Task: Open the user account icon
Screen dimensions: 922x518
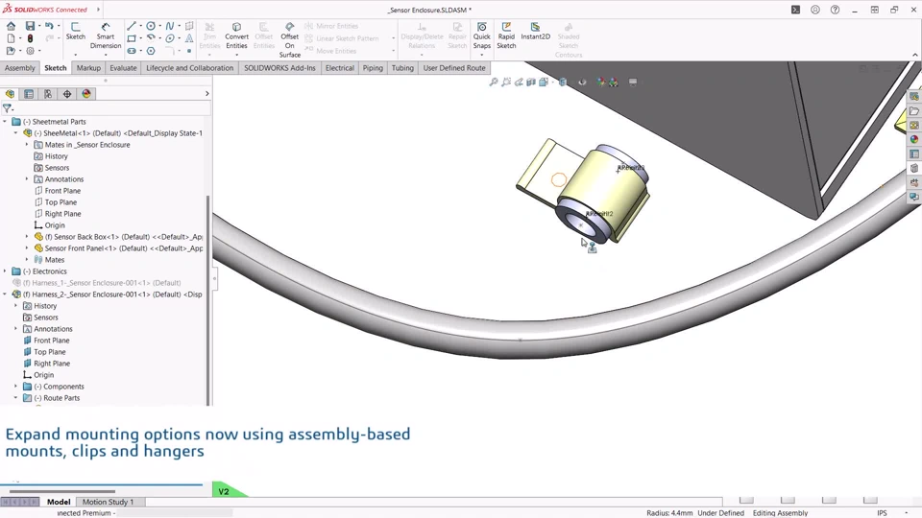Action: (815, 10)
